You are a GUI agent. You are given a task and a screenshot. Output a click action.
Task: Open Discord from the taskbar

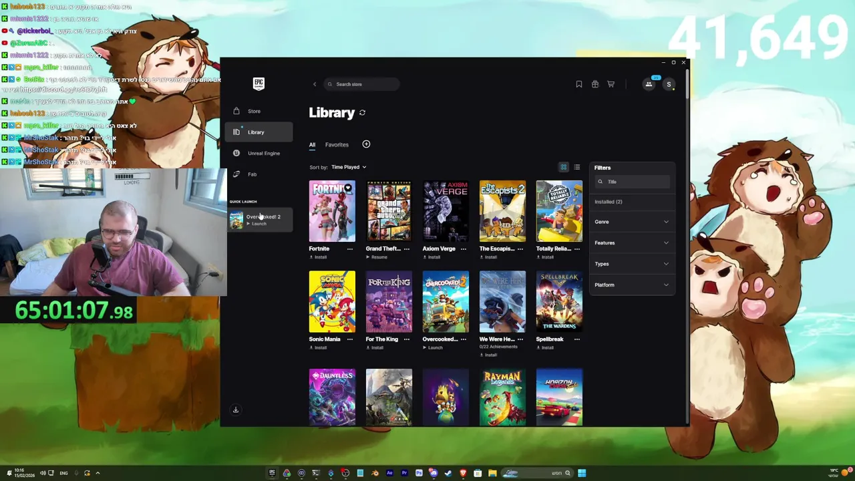click(434, 473)
